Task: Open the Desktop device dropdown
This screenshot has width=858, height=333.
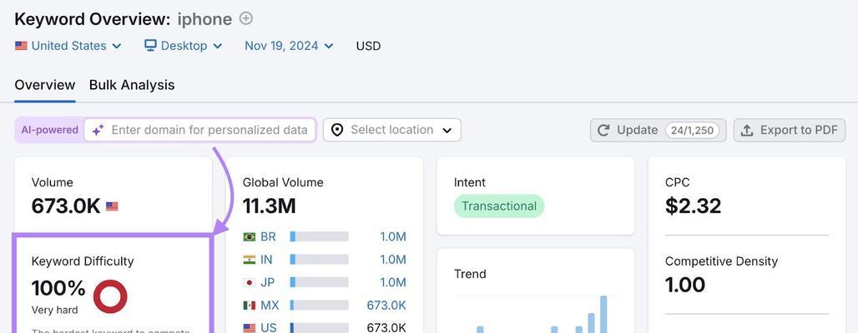Action: click(x=184, y=46)
